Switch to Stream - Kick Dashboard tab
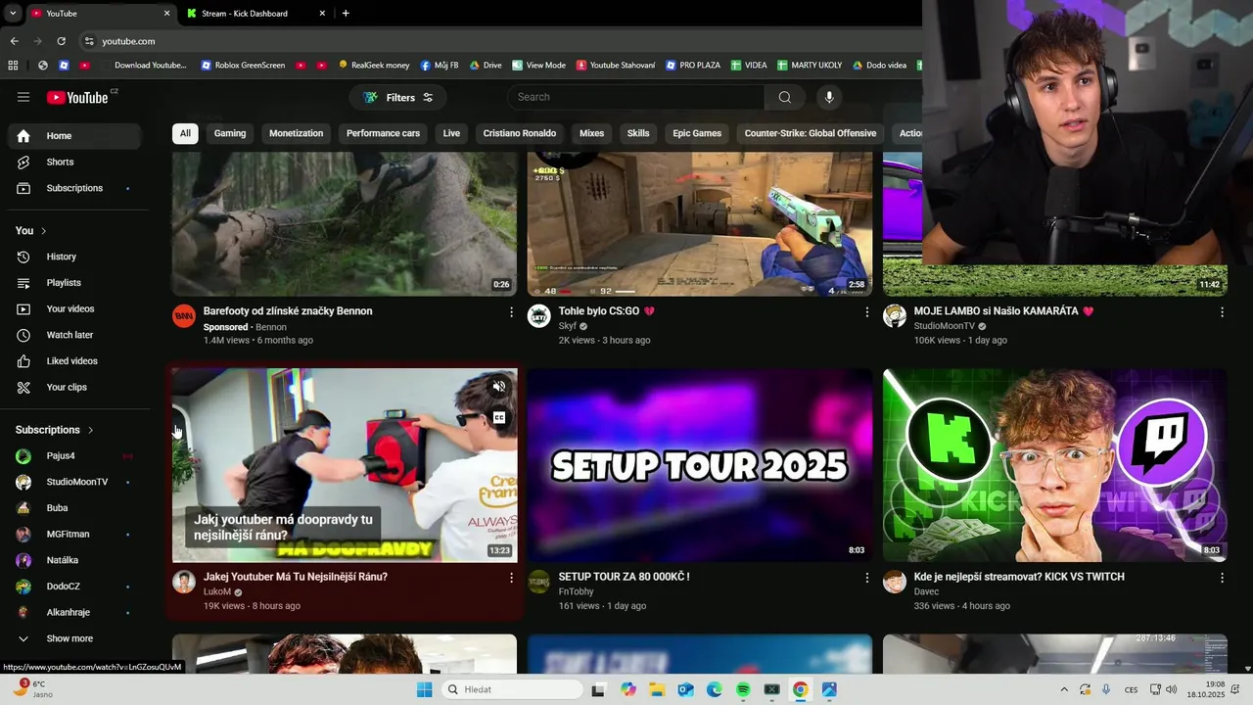This screenshot has width=1253, height=705. tap(256, 14)
